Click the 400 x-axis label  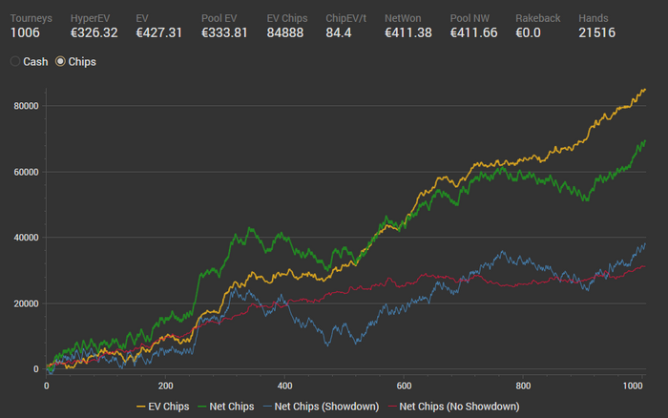tap(285, 387)
